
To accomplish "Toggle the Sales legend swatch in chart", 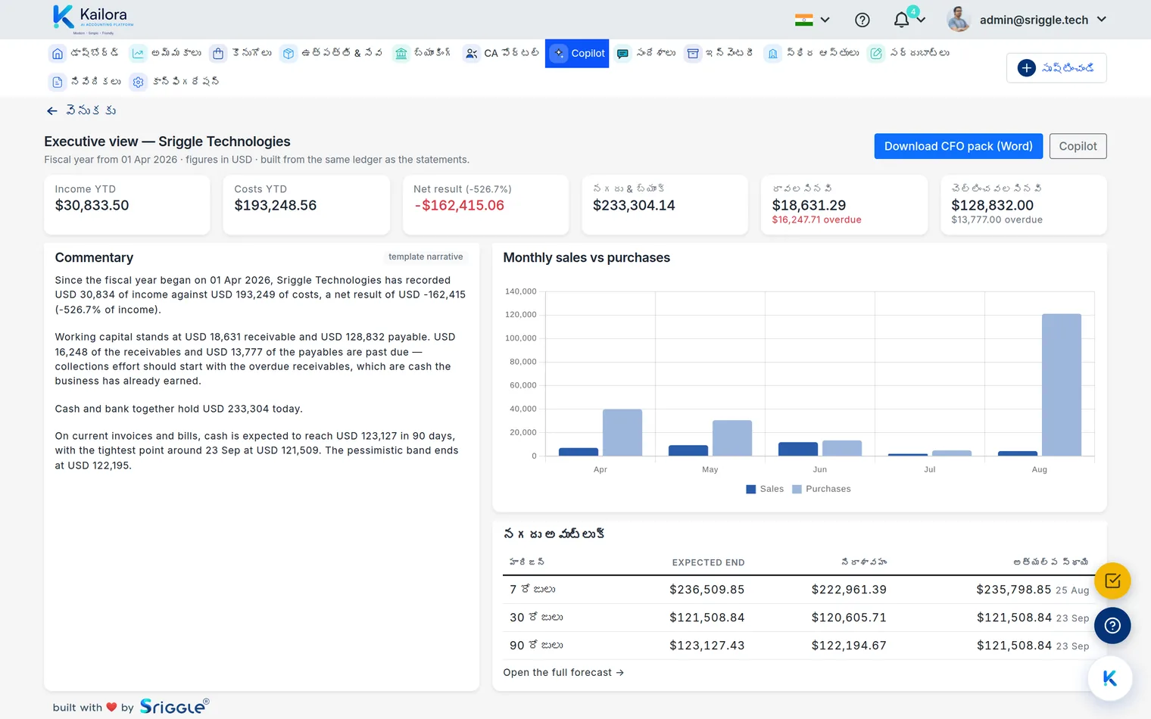I will [x=751, y=490].
